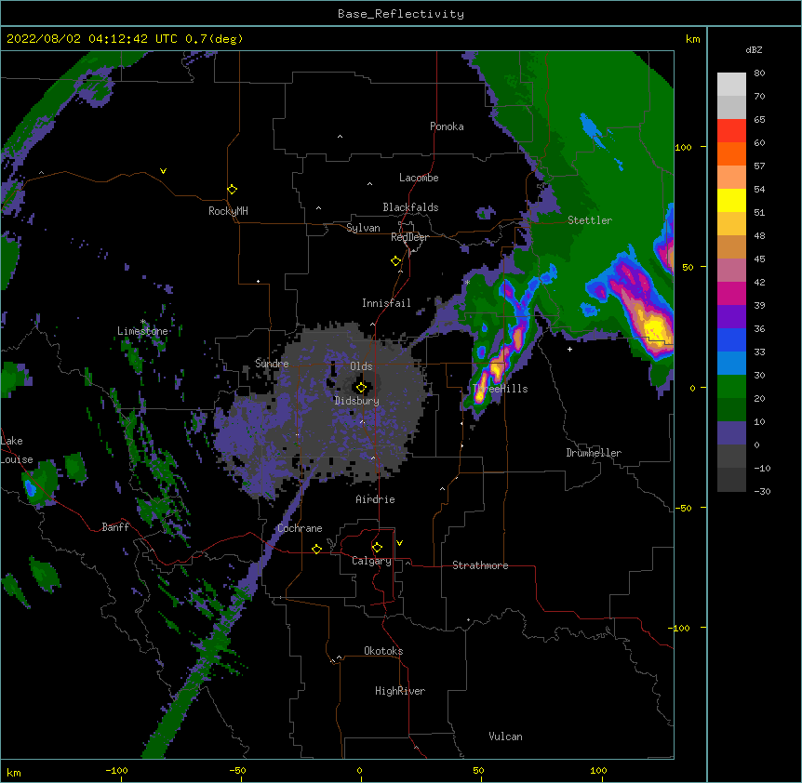Pick the blue 33-36 dBZ swatch
This screenshot has height=783, width=802.
[731, 340]
